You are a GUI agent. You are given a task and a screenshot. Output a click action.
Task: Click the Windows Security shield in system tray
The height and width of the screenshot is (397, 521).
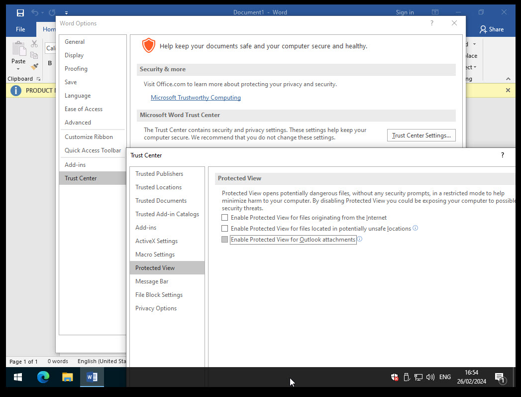coord(395,377)
